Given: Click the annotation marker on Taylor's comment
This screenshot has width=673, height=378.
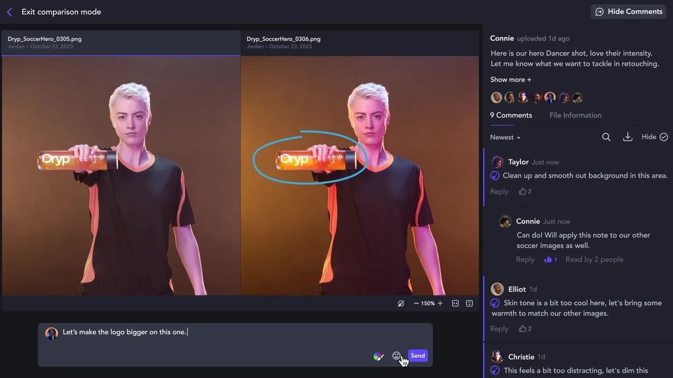Looking at the screenshot, I should [495, 176].
